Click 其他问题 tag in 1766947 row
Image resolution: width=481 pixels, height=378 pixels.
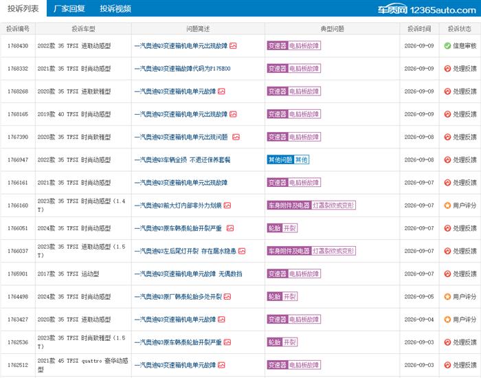tap(280, 160)
